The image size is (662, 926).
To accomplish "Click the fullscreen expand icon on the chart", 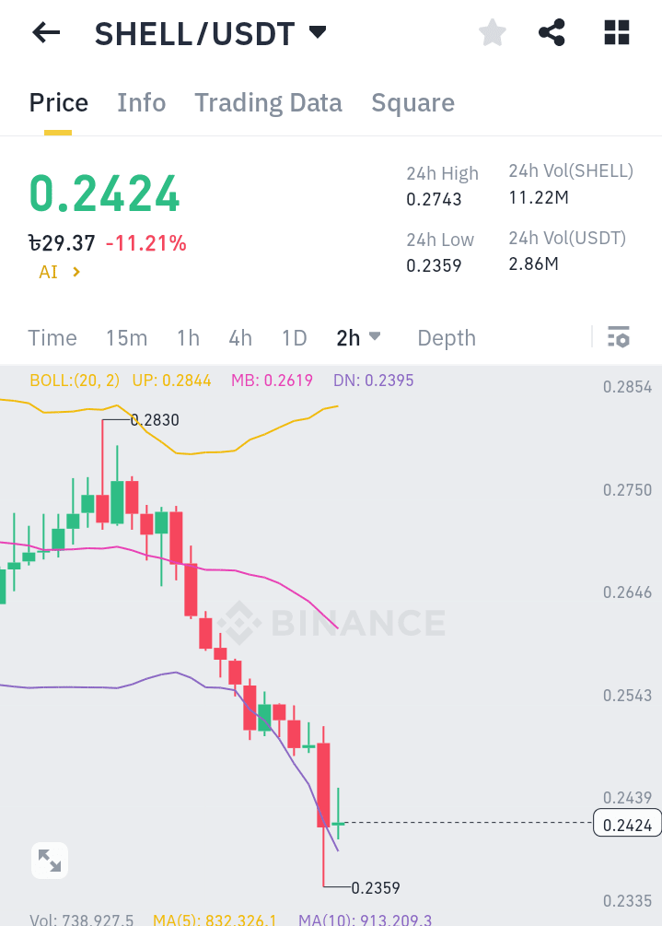I will 49,860.
